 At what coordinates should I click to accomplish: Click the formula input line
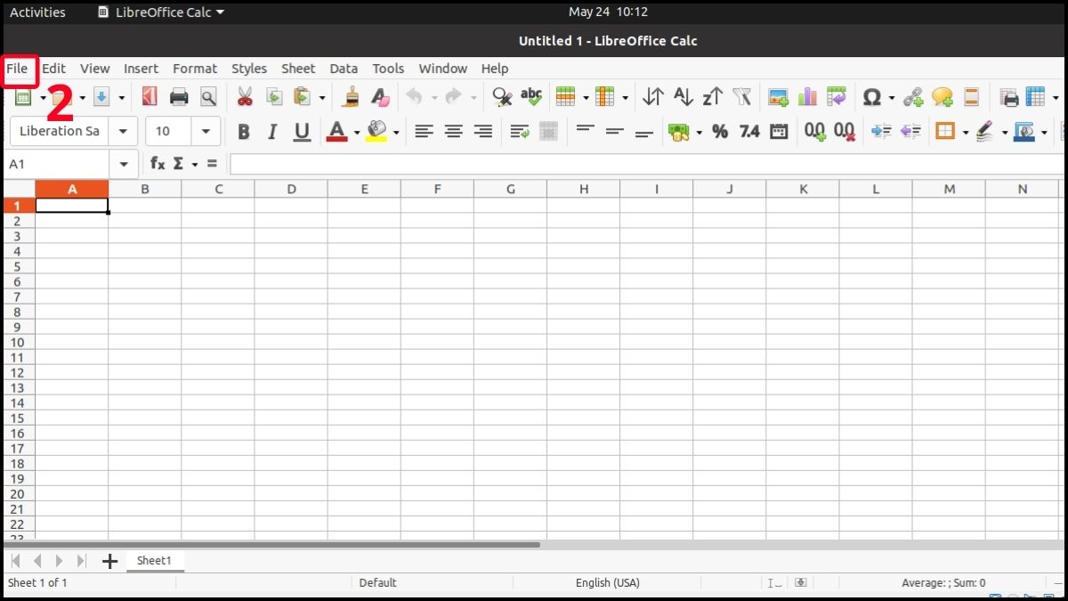click(646, 164)
